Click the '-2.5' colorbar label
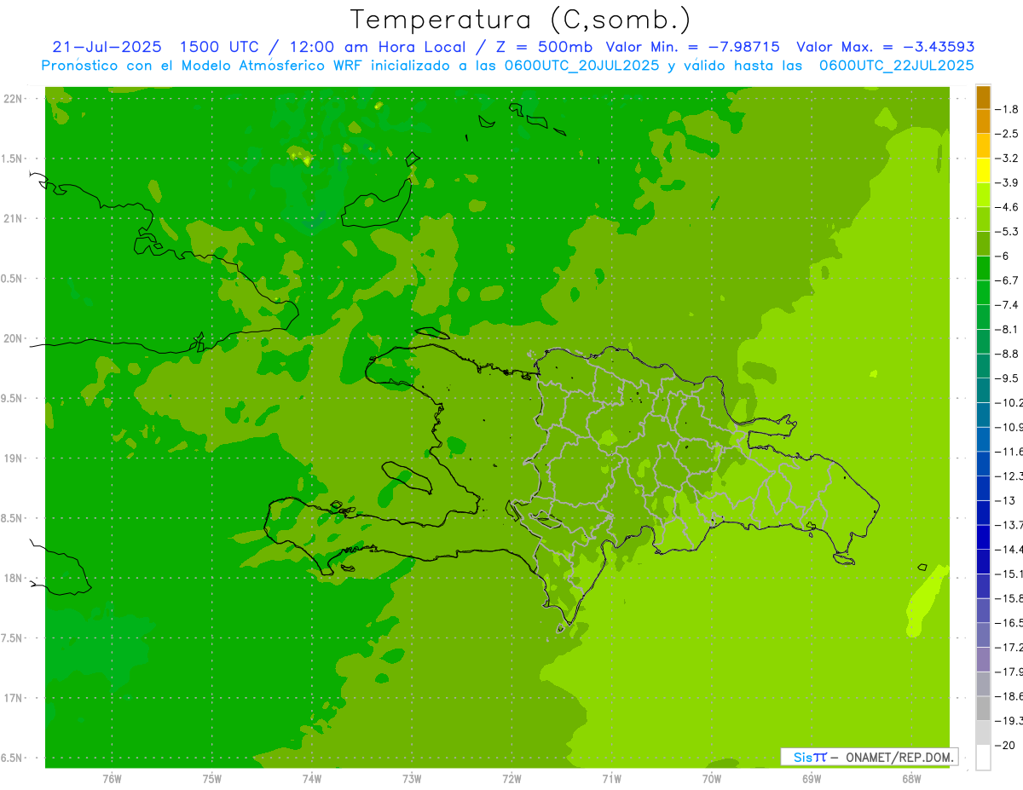 1007,134
